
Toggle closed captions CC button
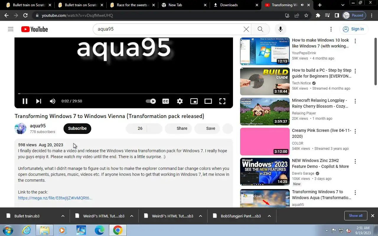coord(166,101)
